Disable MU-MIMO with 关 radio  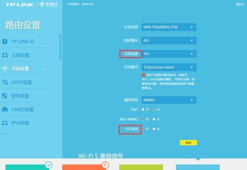coord(154,119)
